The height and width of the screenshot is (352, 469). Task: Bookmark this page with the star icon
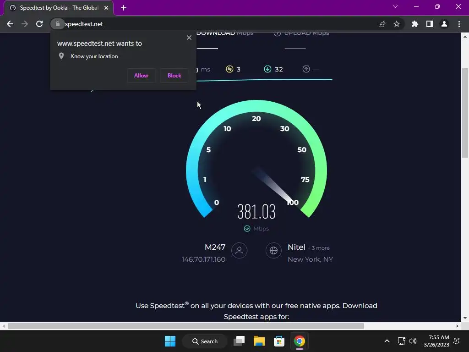[397, 24]
